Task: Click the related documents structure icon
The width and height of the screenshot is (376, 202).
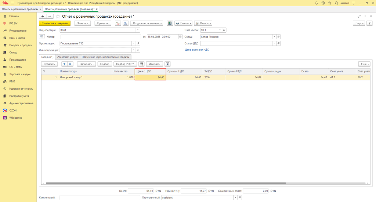Action: (126, 23)
